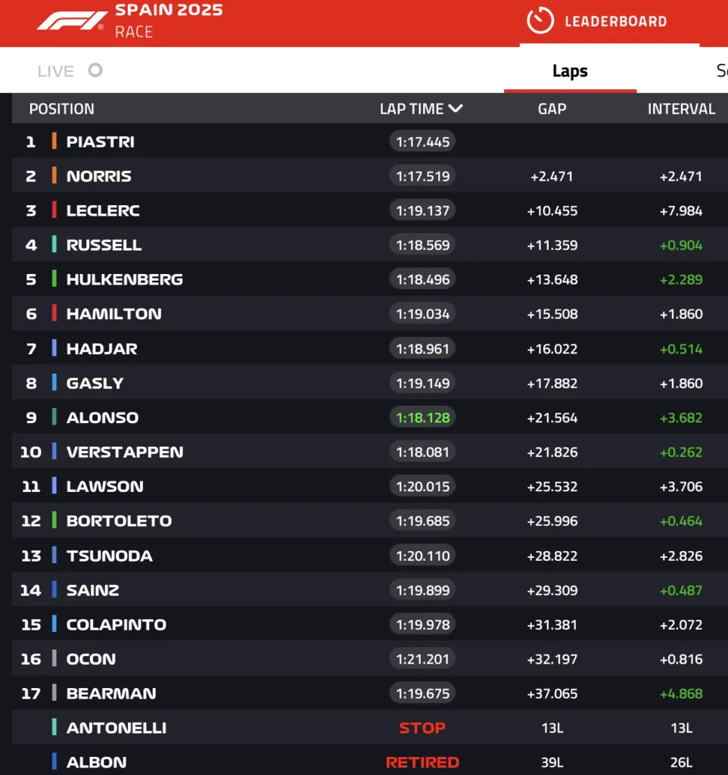Viewport: 728px width, 775px height.
Task: Click the blue bar beside Verstappen
Action: (55, 452)
